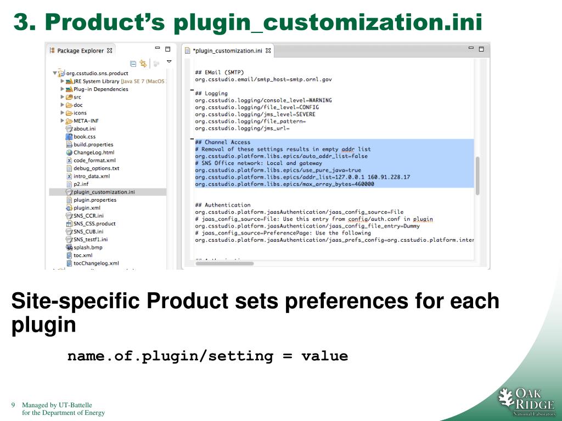Click the intro_data.xml file icon

[69, 176]
